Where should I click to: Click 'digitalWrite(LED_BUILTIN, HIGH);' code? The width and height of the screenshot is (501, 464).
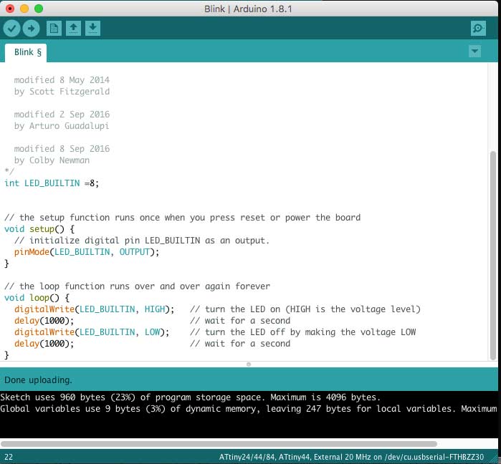(x=95, y=309)
